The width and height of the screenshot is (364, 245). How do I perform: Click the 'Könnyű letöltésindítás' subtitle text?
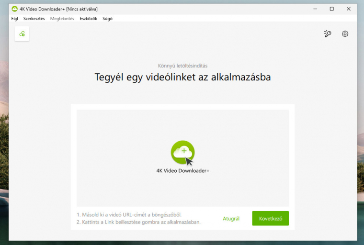coord(182,66)
